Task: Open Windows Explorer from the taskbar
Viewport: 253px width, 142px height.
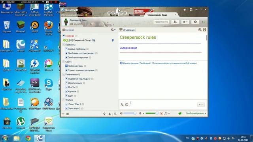Action: 17,138
